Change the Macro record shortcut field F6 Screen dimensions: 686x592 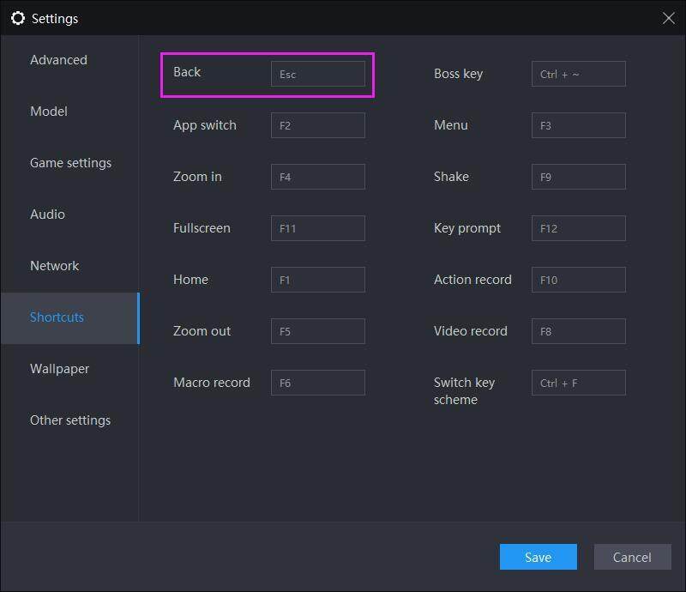[x=318, y=383]
